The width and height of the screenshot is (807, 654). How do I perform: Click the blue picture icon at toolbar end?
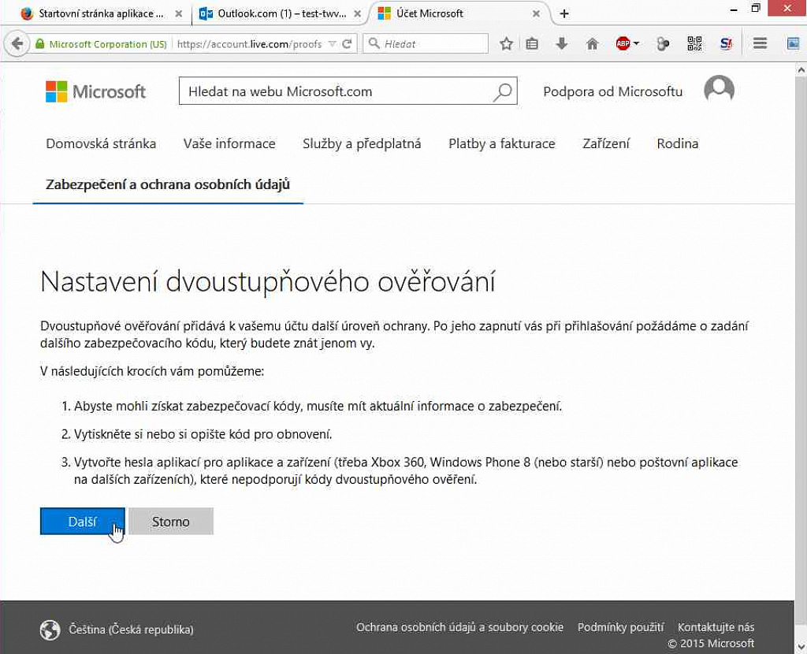(x=793, y=44)
